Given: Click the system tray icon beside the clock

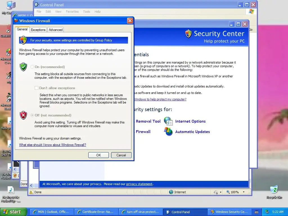Looking at the screenshot, I should tap(267, 212).
